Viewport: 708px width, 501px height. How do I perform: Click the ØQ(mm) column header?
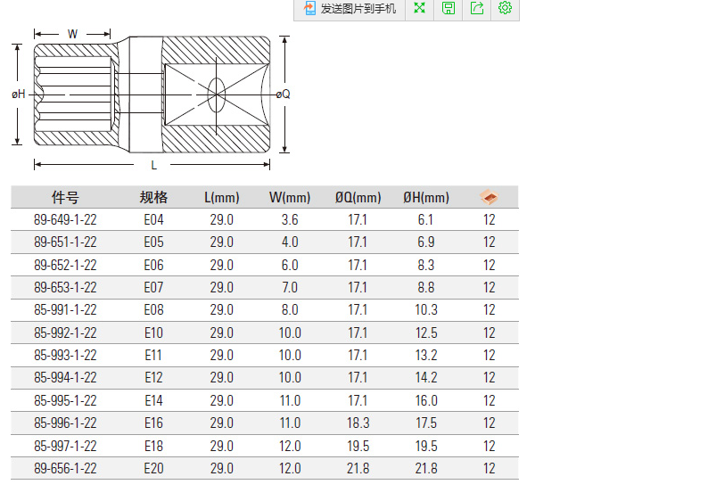coord(358,197)
